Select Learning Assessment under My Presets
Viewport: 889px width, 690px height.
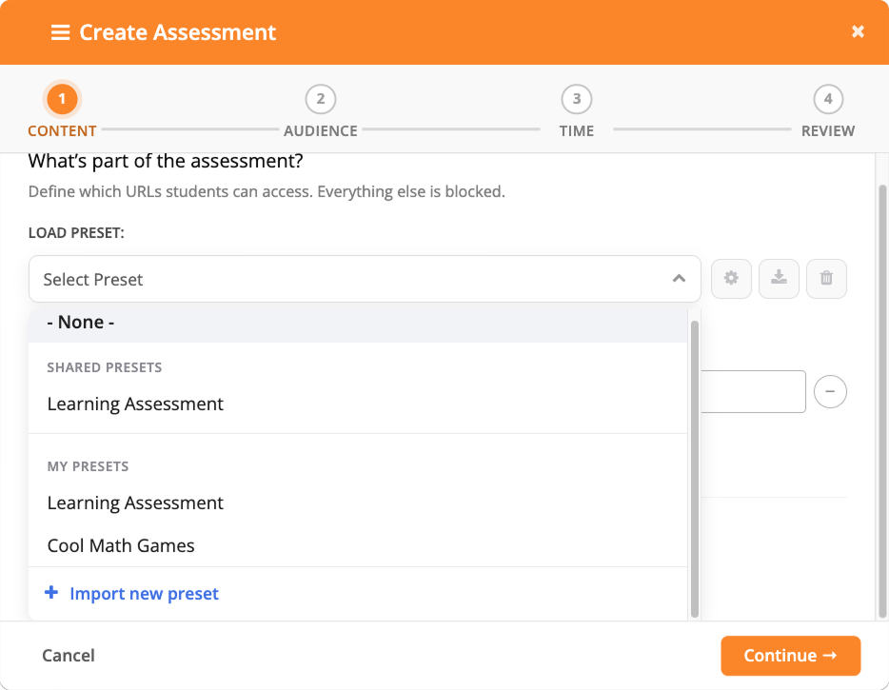pos(358,503)
